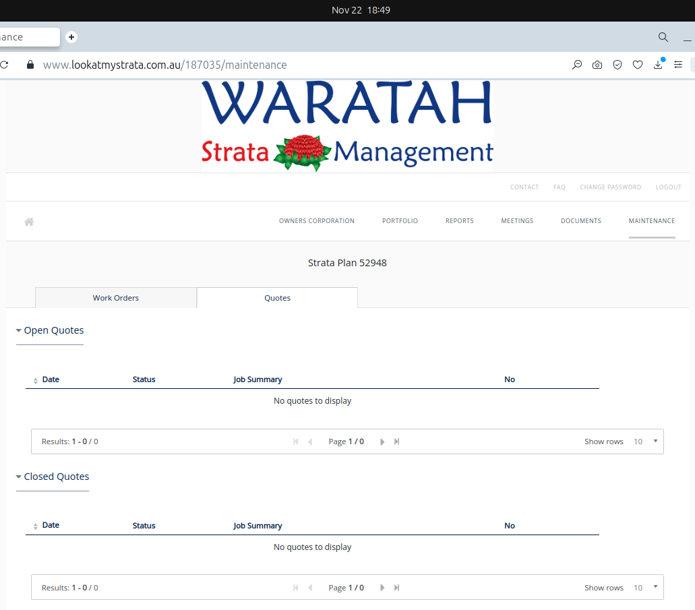The image size is (695, 610).
Task: Select the Quotes tab
Action: (x=278, y=298)
